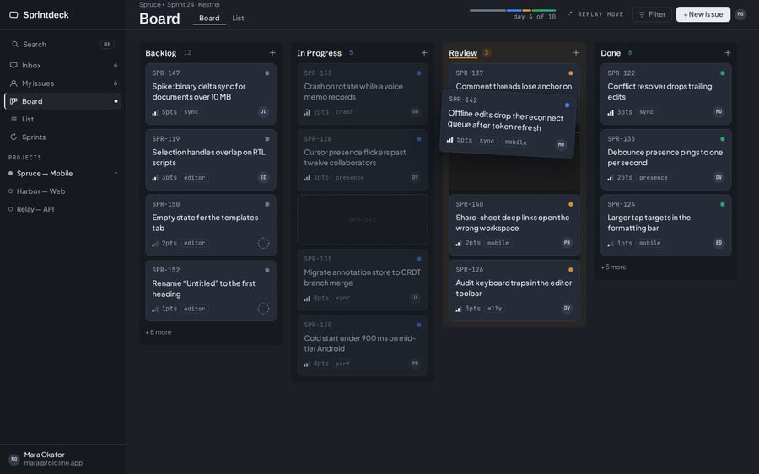Click the mobile tag on SPR-142
759x474 pixels.
(515, 142)
